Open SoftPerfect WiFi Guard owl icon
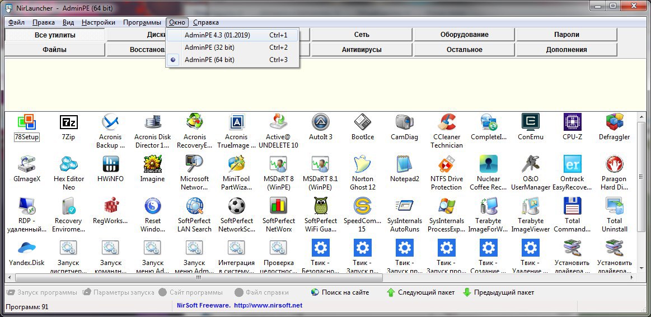 click(x=321, y=206)
